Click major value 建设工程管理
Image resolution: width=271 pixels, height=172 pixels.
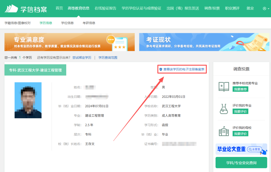pos(95,116)
